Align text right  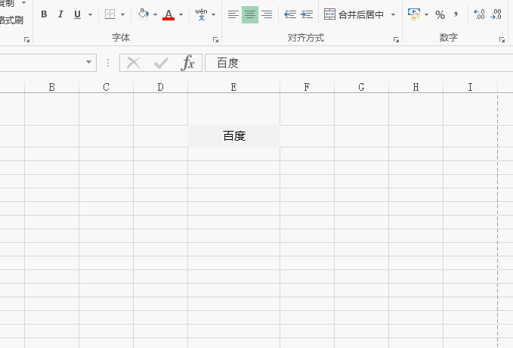[x=267, y=14]
